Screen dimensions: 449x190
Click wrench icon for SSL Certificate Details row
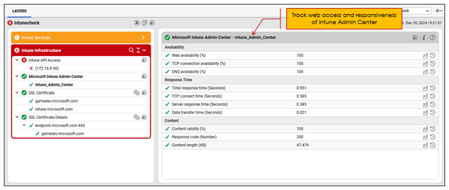click(144, 117)
